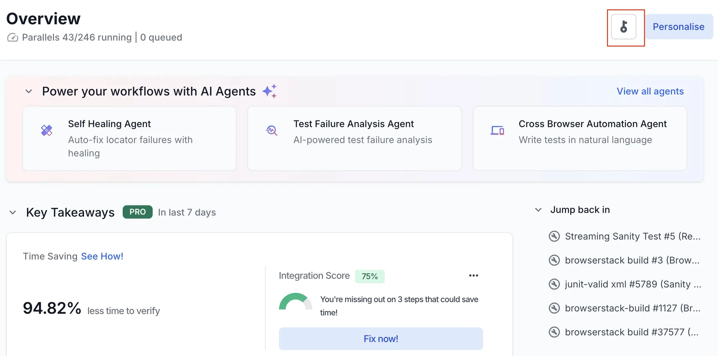Collapse the AI Agents section chevron
The image size is (718, 356).
28,91
